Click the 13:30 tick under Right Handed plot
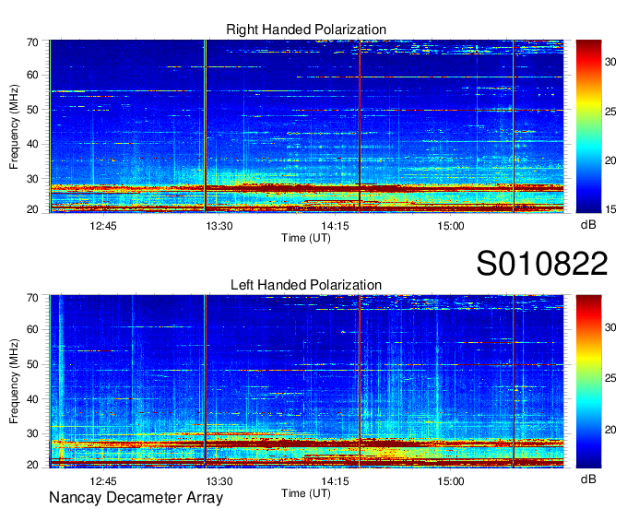Viewport: 627px width, 509px height. point(219,226)
